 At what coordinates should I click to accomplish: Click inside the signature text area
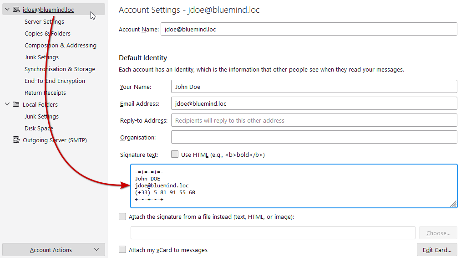point(294,186)
